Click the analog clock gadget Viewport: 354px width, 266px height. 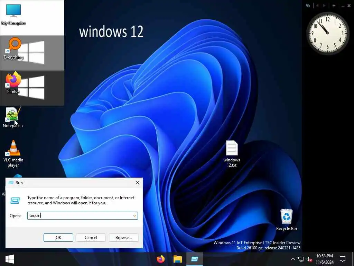click(327, 33)
